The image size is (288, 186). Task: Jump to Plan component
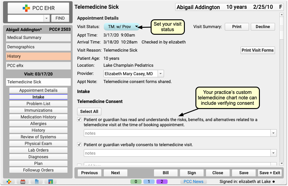pyautogui.click(x=38, y=163)
